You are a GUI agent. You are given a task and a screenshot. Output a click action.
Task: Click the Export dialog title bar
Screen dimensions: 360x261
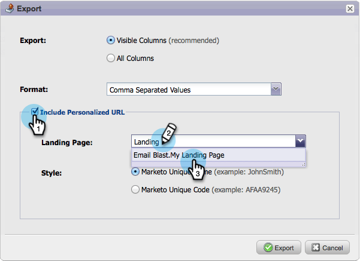pos(180,9)
